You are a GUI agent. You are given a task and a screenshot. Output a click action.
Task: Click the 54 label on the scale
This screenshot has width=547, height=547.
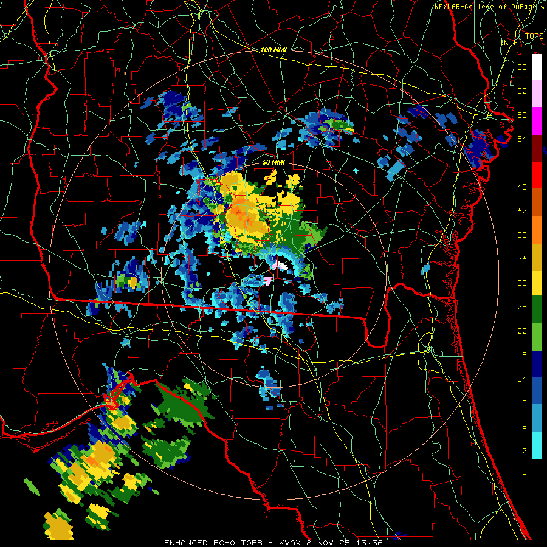(522, 139)
